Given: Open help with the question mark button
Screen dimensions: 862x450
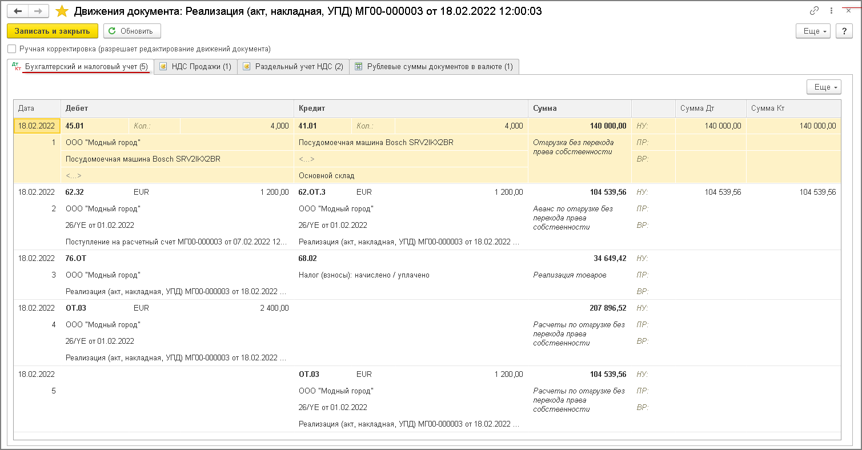Looking at the screenshot, I should click(x=844, y=31).
